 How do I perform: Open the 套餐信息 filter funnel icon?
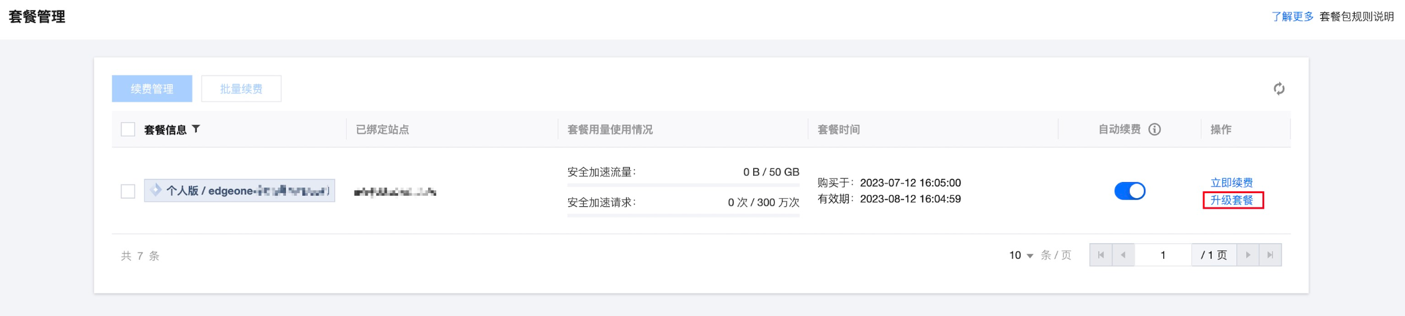tap(196, 129)
